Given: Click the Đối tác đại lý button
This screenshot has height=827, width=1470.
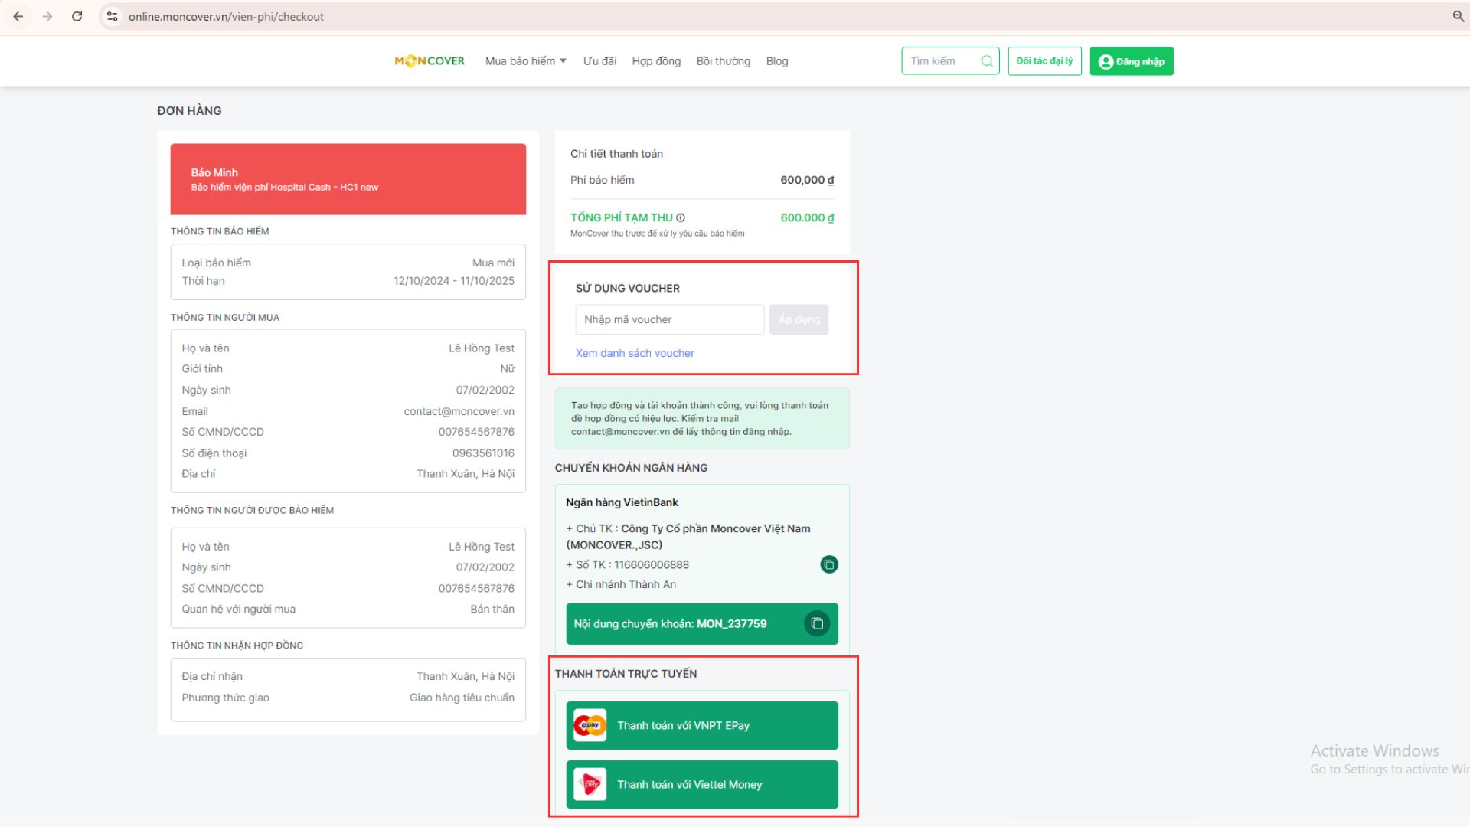Looking at the screenshot, I should 1044,61.
